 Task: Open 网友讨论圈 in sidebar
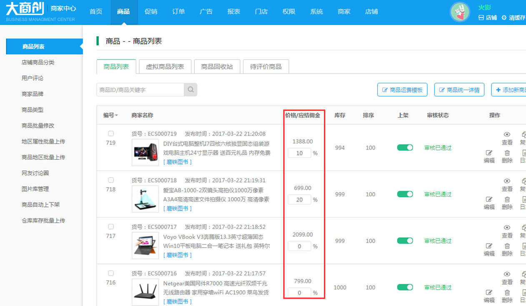[x=35, y=173]
